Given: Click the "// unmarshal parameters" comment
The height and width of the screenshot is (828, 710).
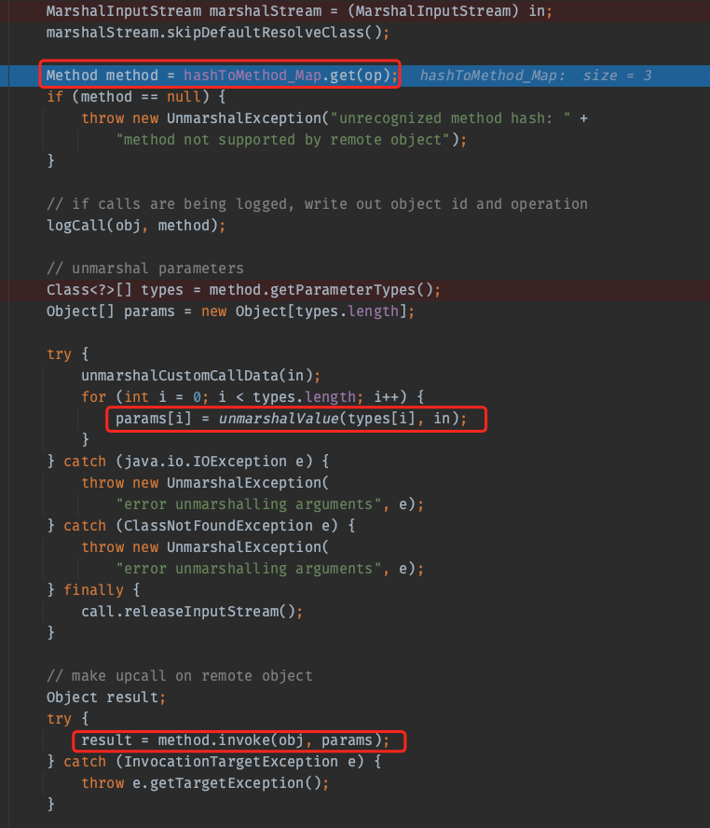Looking at the screenshot, I should tap(144, 268).
